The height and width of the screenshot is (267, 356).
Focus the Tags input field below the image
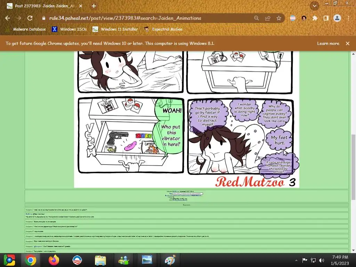click(187, 194)
